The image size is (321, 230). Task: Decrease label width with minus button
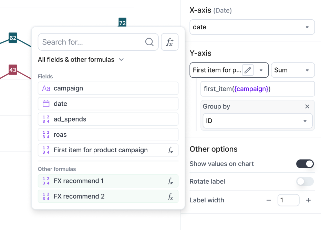pos(269,200)
